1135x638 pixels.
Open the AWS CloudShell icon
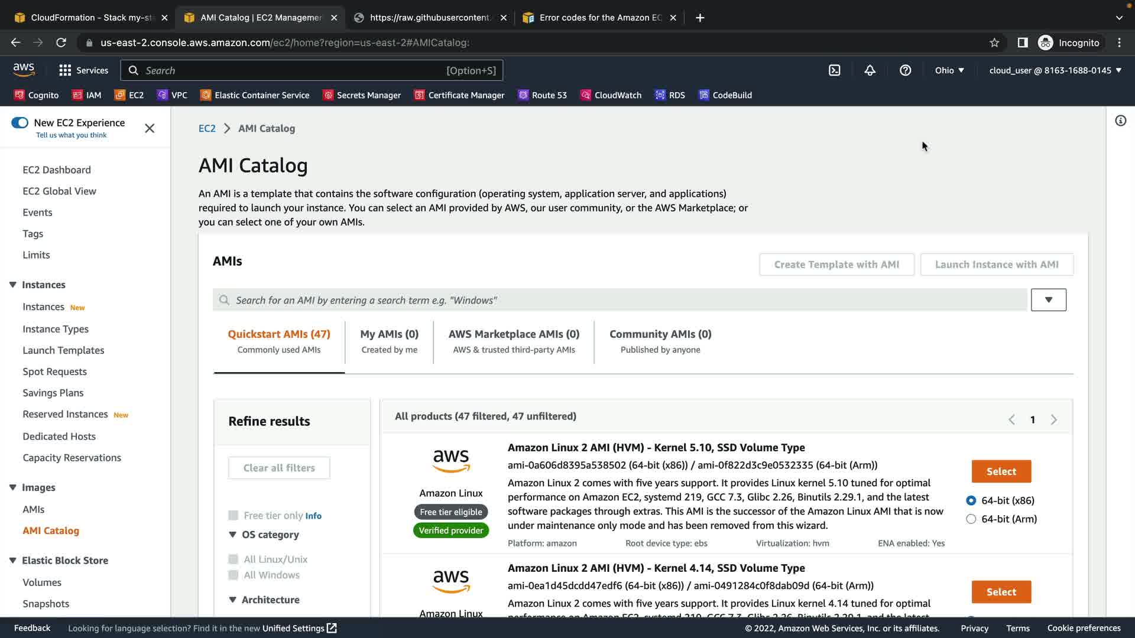click(x=834, y=70)
